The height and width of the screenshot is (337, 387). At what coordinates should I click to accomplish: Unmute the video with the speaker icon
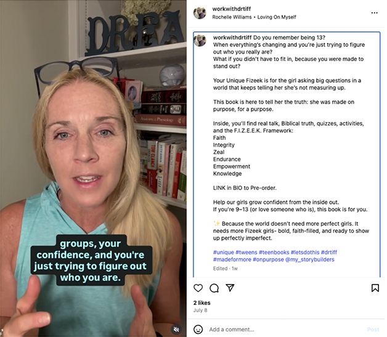[176, 329]
